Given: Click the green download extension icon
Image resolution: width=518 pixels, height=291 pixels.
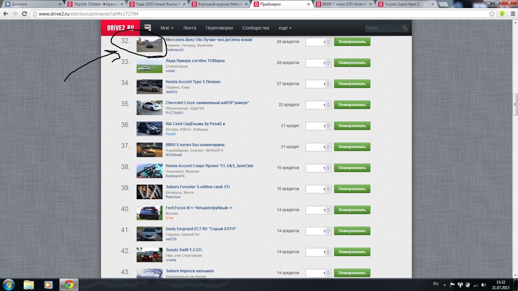Looking at the screenshot, I should coord(502,13).
